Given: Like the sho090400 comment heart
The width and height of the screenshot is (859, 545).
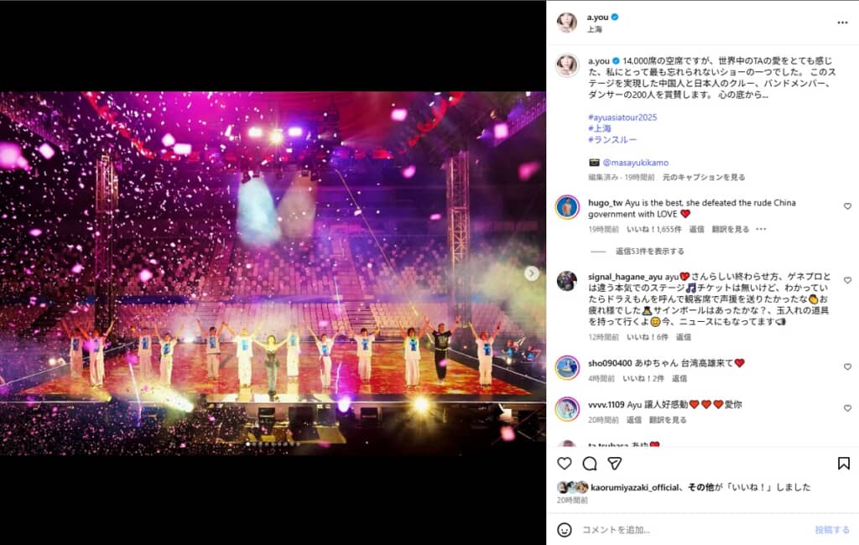Looking at the screenshot, I should (x=847, y=367).
